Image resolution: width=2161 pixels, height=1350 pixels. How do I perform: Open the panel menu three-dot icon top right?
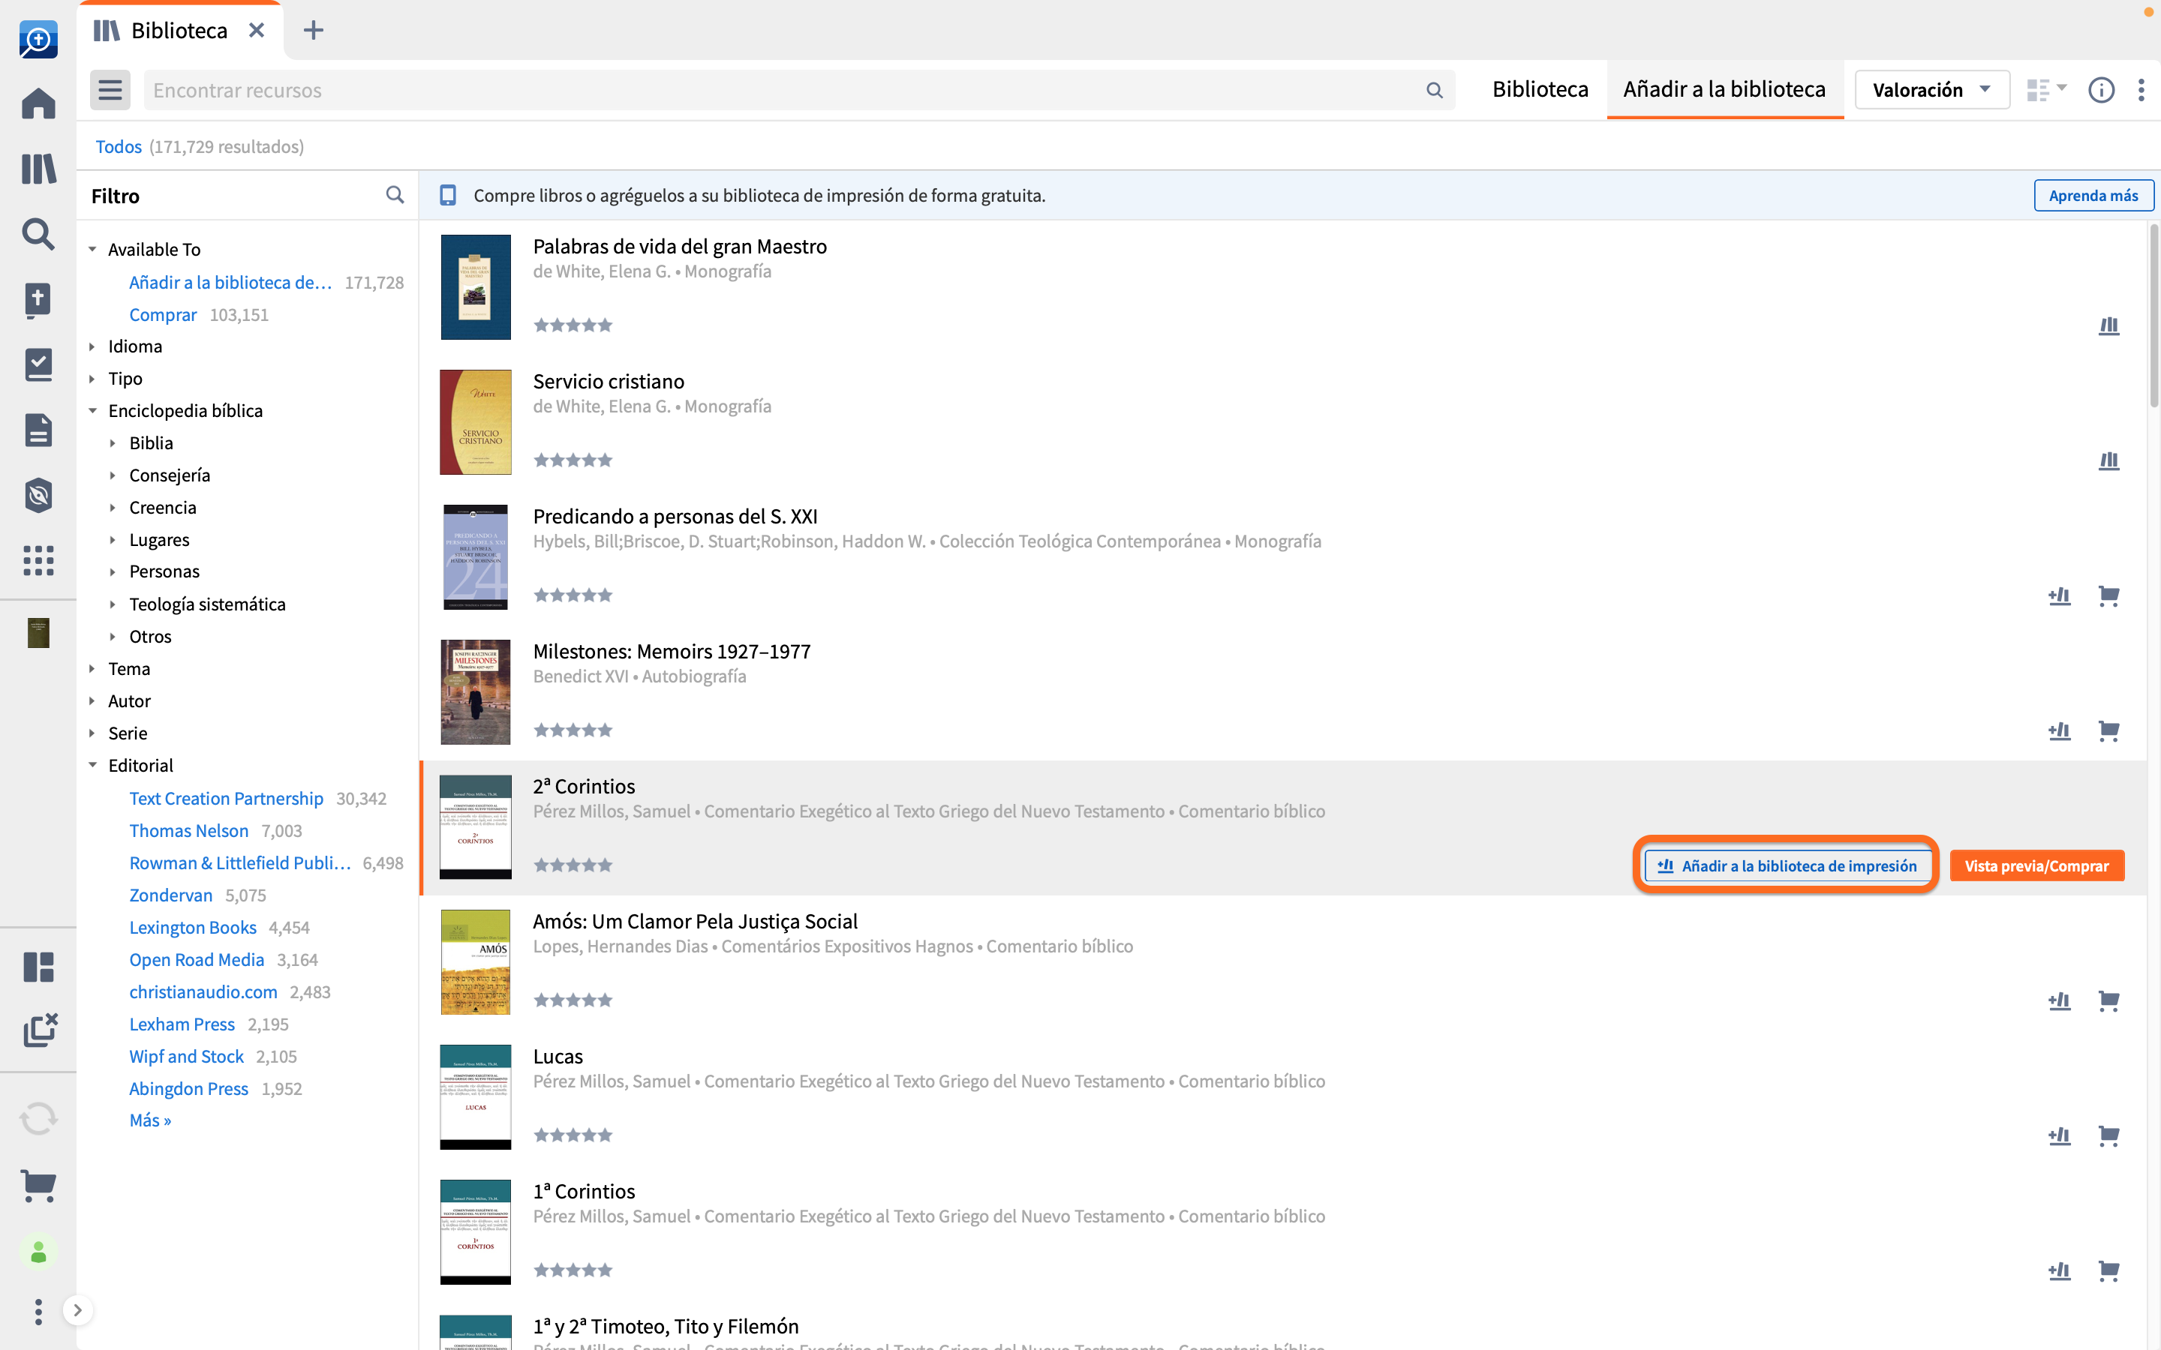pos(2141,90)
